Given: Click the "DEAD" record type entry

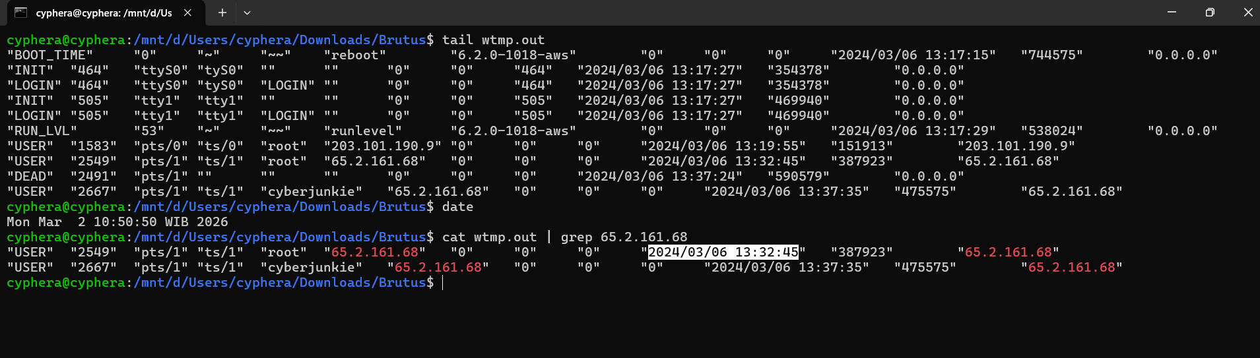Looking at the screenshot, I should (30, 176).
